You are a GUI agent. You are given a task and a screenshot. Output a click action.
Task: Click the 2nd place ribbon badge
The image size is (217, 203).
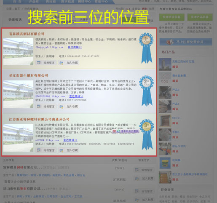pos(147,91)
